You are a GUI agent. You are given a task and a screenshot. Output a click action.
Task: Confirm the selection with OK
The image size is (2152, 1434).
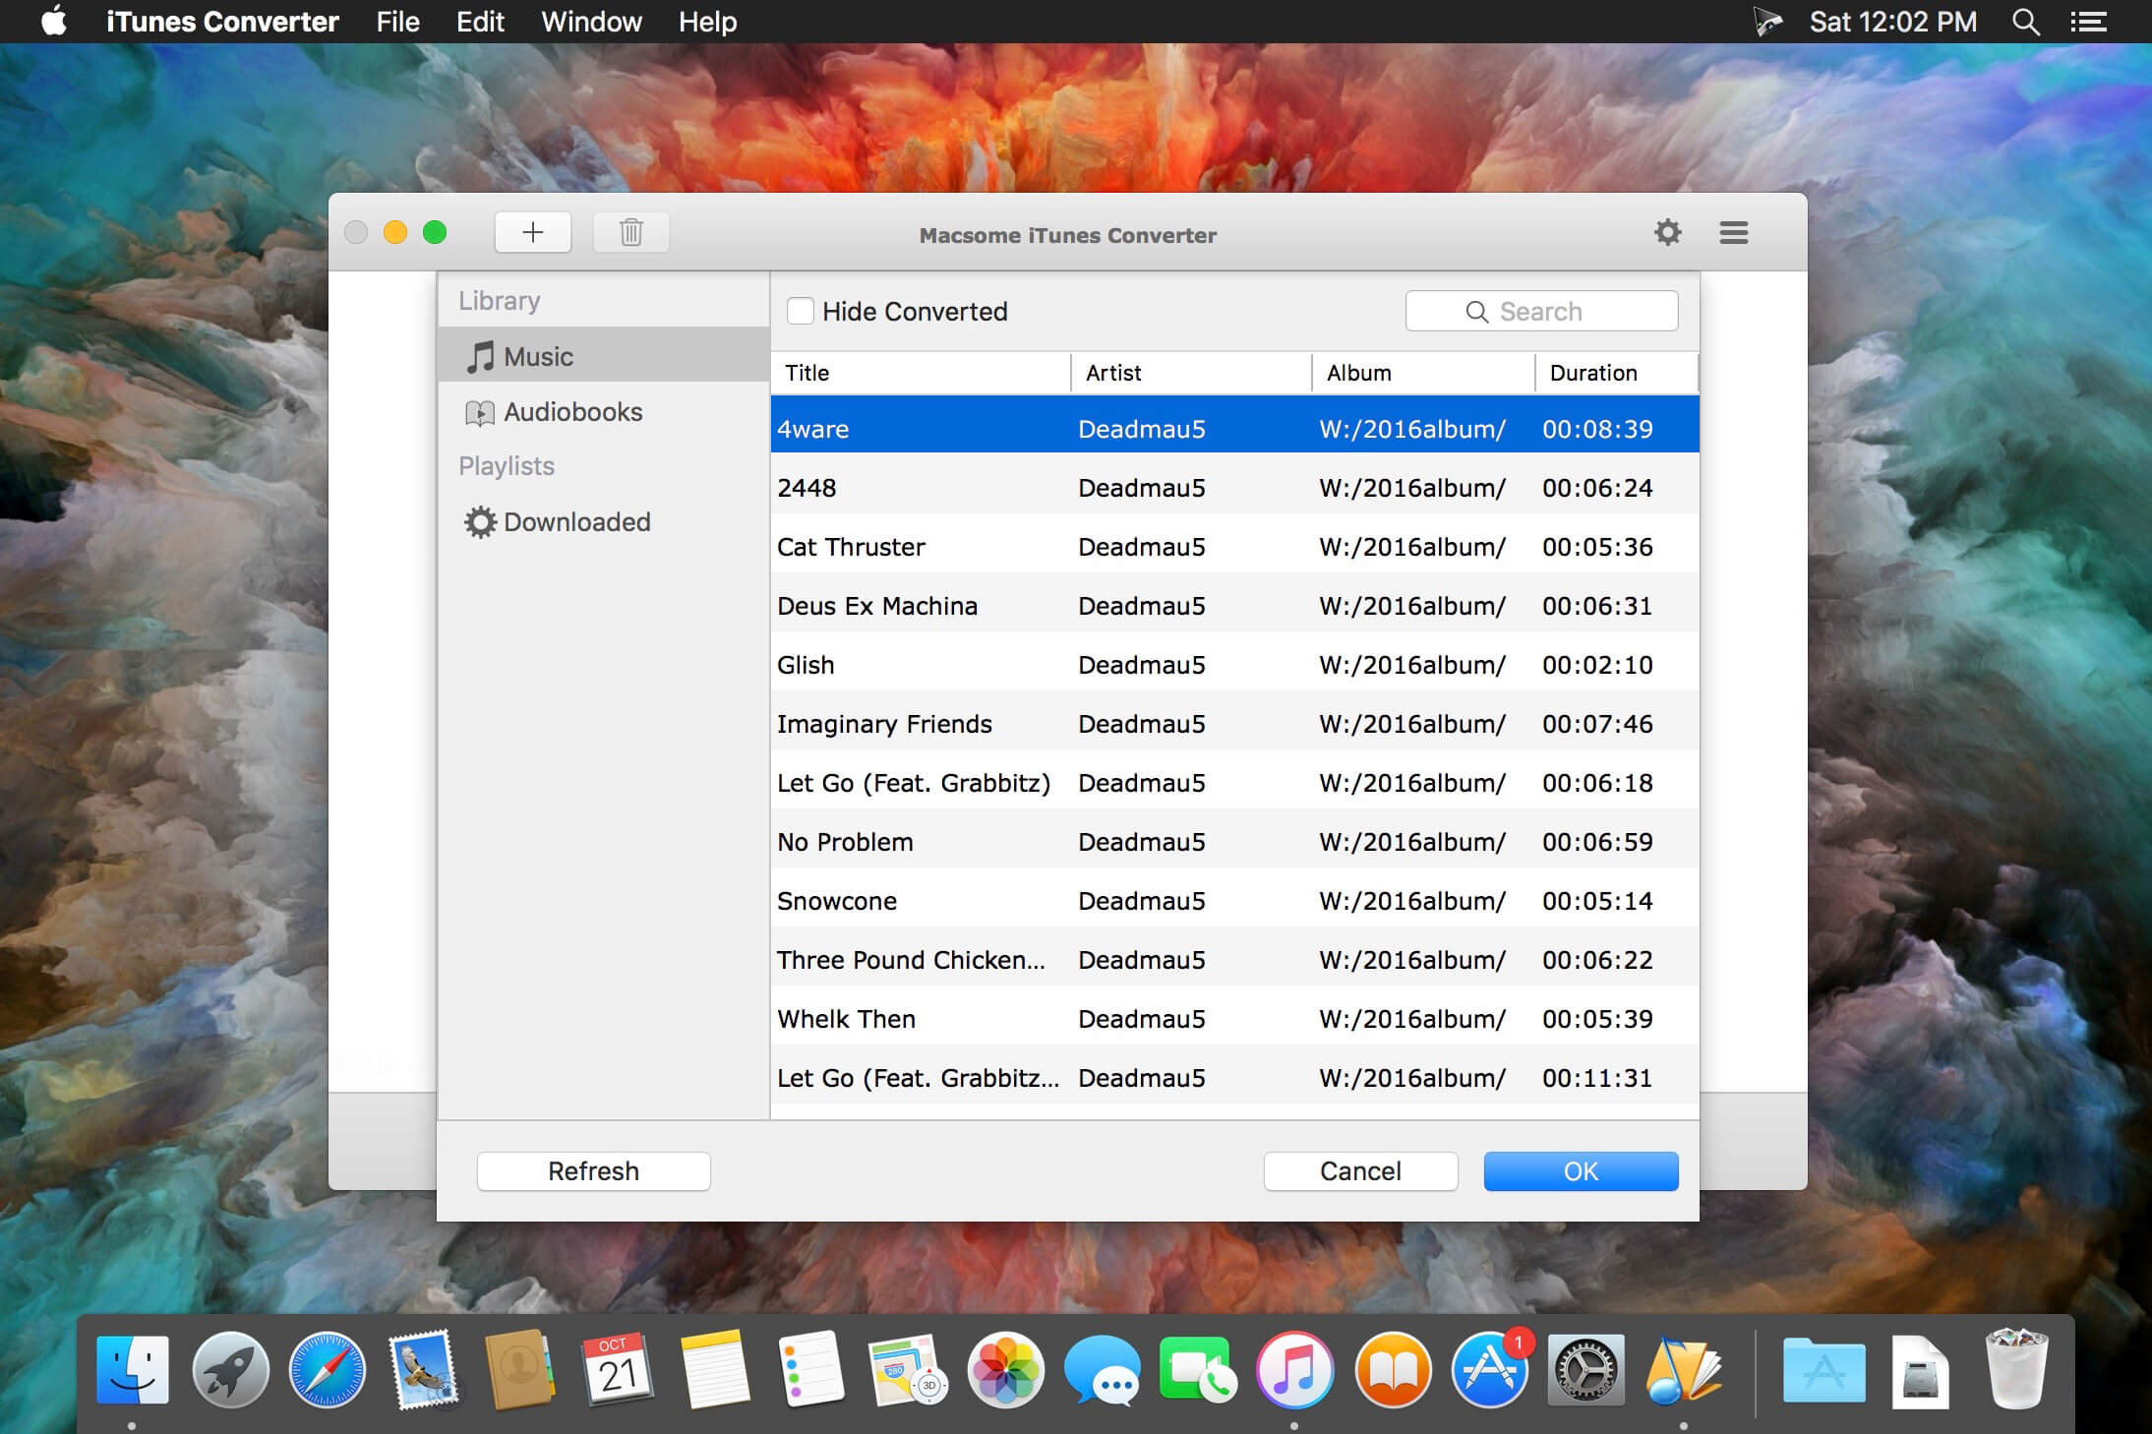1581,1170
